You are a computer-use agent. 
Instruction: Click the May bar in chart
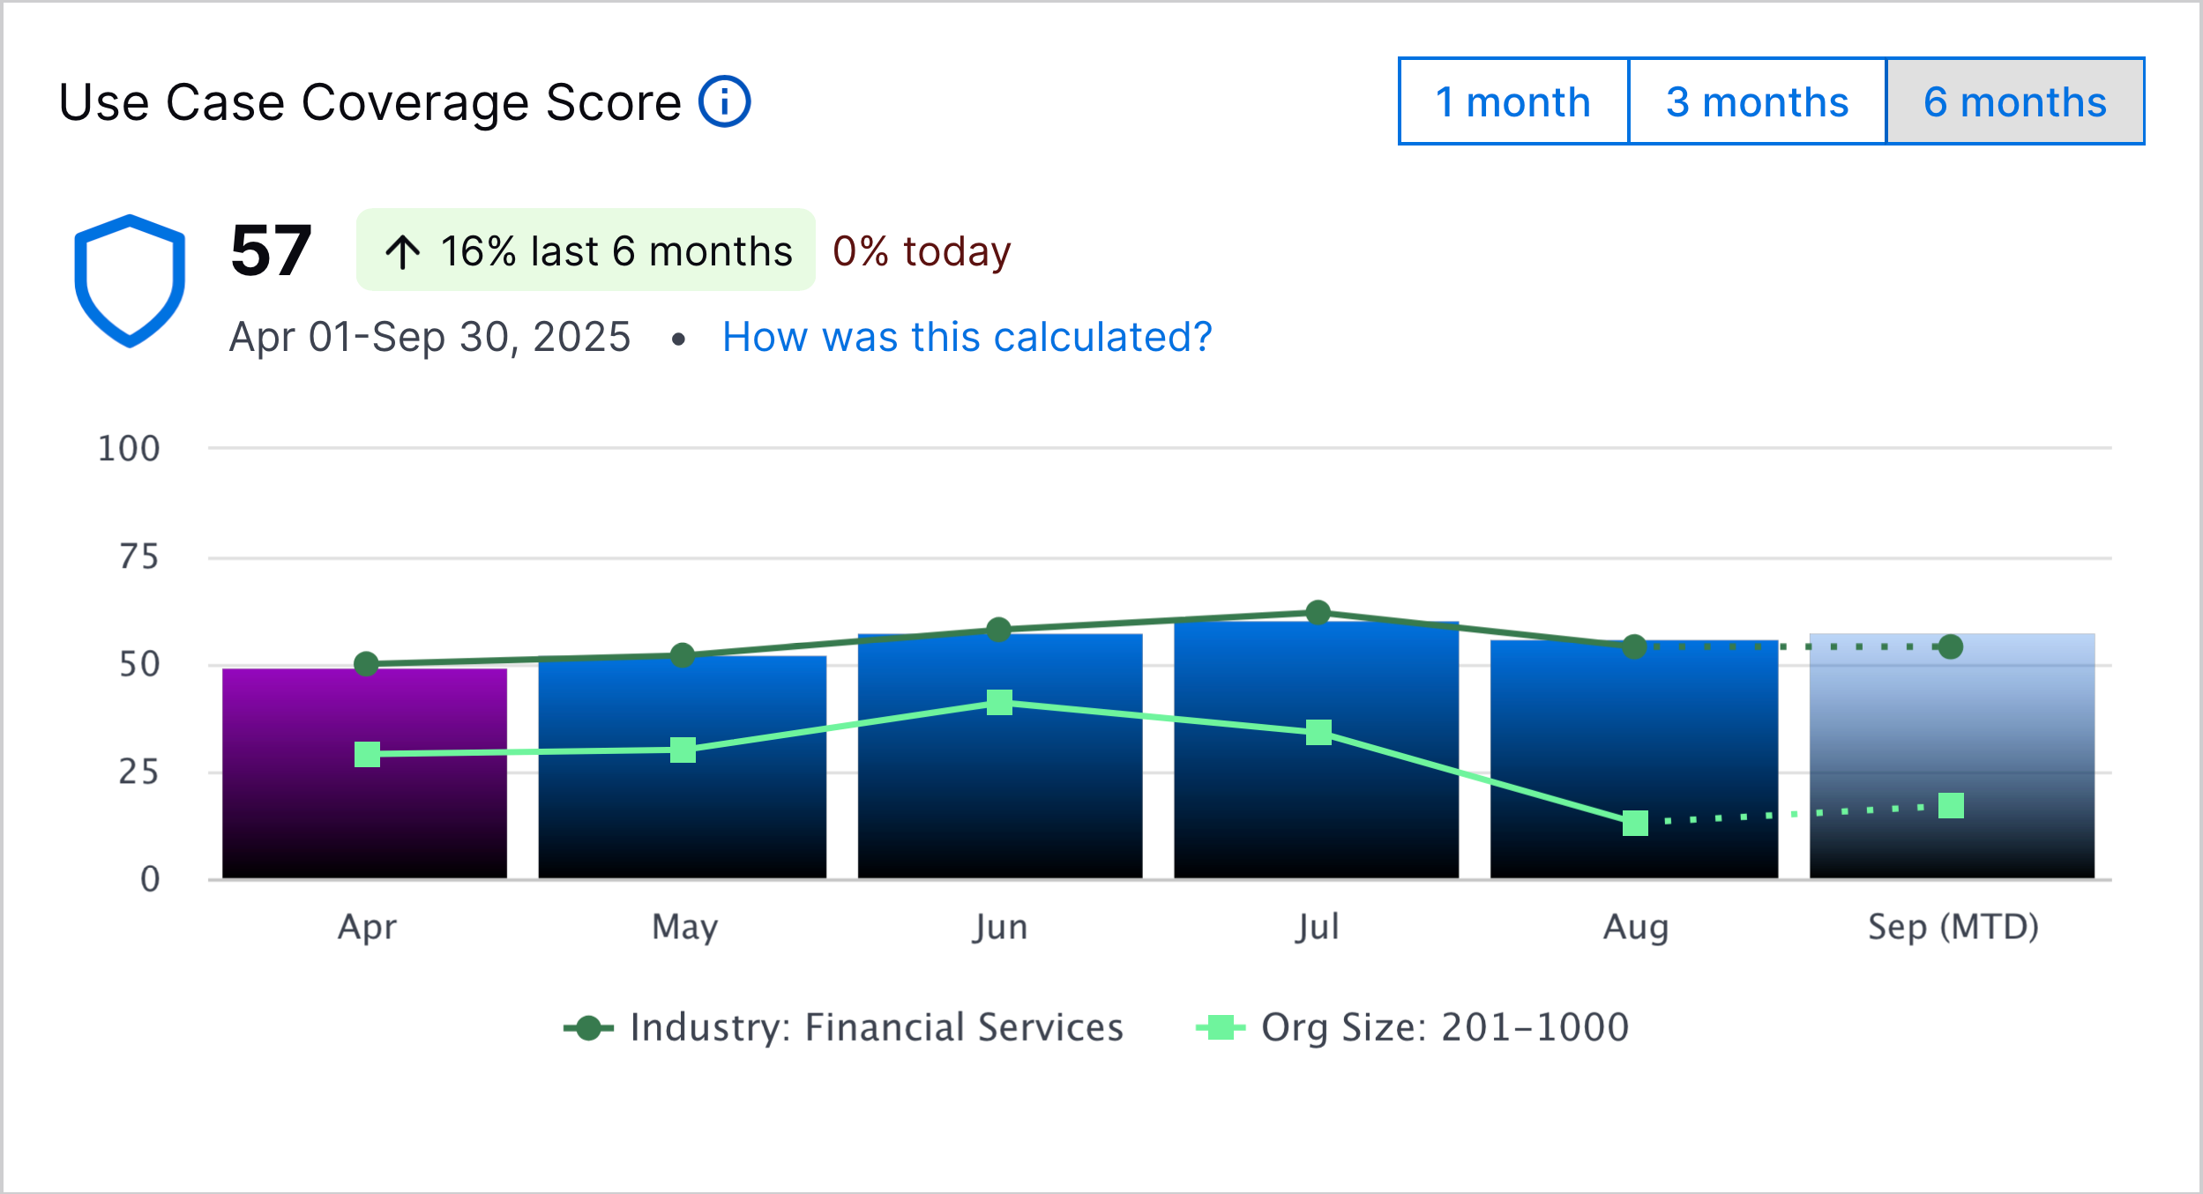tap(682, 766)
